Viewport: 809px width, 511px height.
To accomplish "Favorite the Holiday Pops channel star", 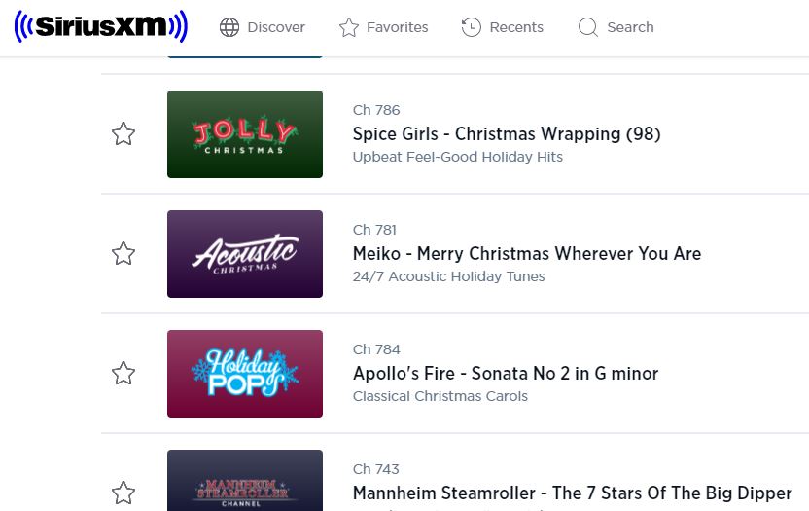I will click(x=123, y=374).
